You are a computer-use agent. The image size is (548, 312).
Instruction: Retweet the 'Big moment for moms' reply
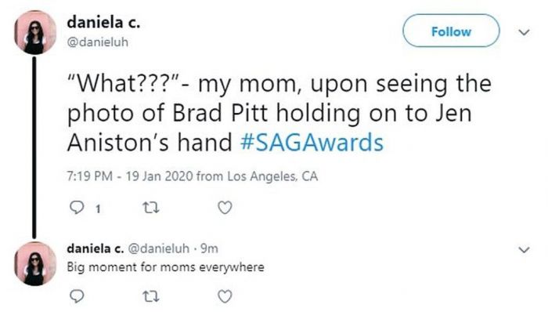[x=151, y=296]
